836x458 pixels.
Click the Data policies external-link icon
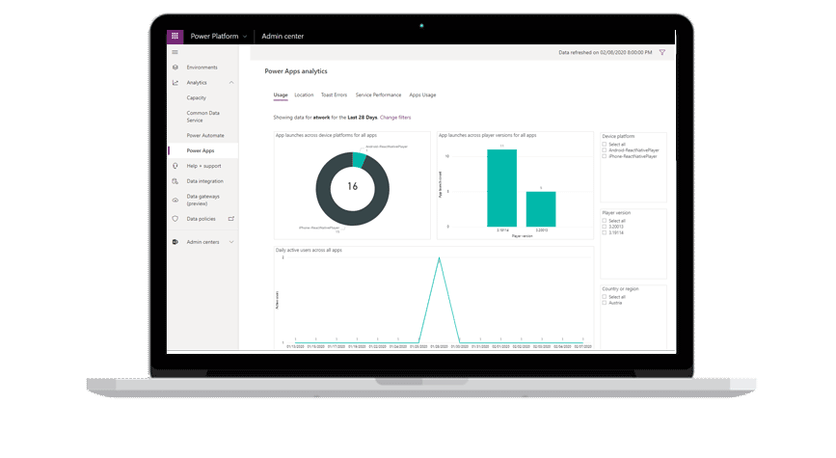(231, 219)
